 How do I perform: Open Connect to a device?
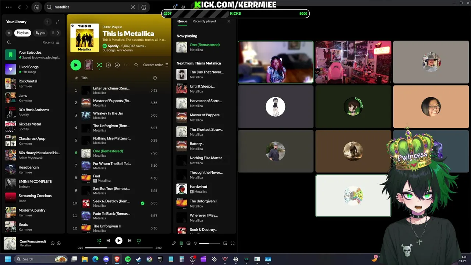(x=188, y=243)
